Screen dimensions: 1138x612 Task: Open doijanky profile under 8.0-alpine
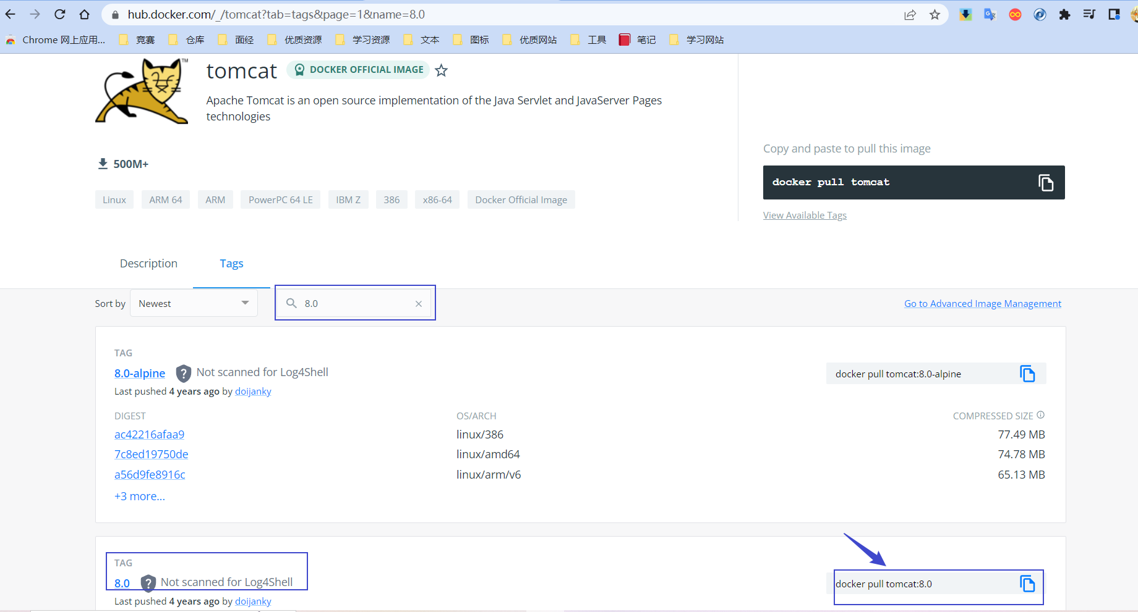[253, 392]
